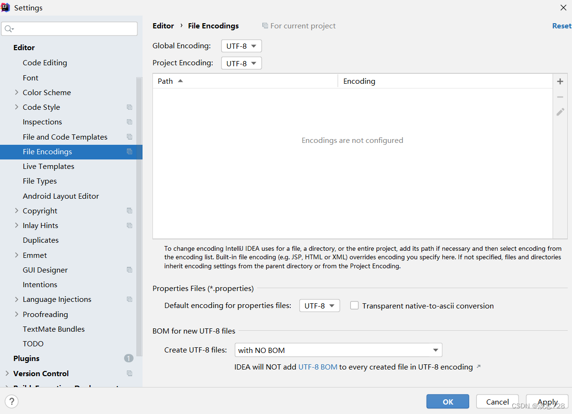572x414 pixels.
Task: Click the project-level icon next to Copyright
Action: click(129, 211)
